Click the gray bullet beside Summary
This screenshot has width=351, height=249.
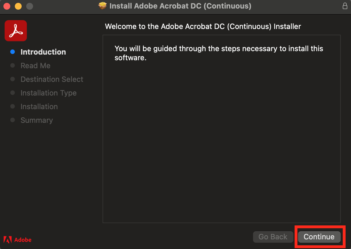[13, 120]
